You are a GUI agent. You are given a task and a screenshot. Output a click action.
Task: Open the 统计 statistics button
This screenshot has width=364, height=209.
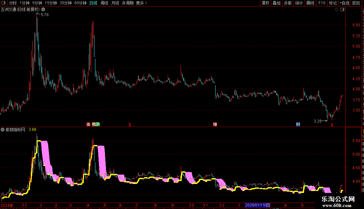point(299,3)
